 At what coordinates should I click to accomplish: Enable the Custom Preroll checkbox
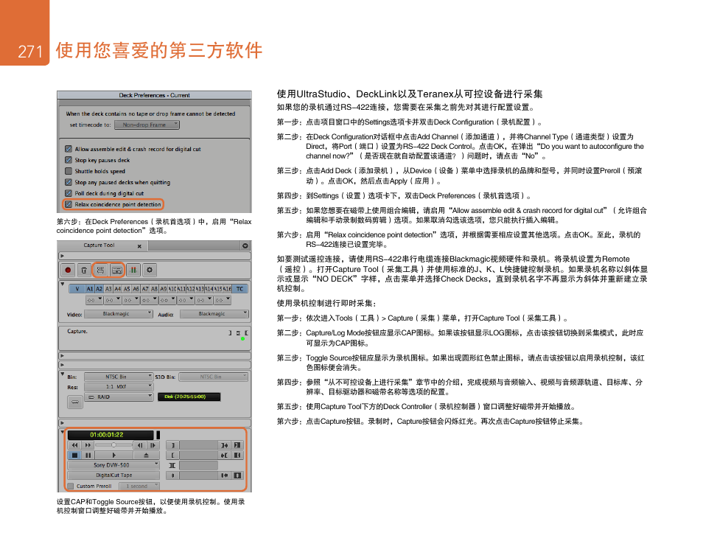[x=71, y=487]
